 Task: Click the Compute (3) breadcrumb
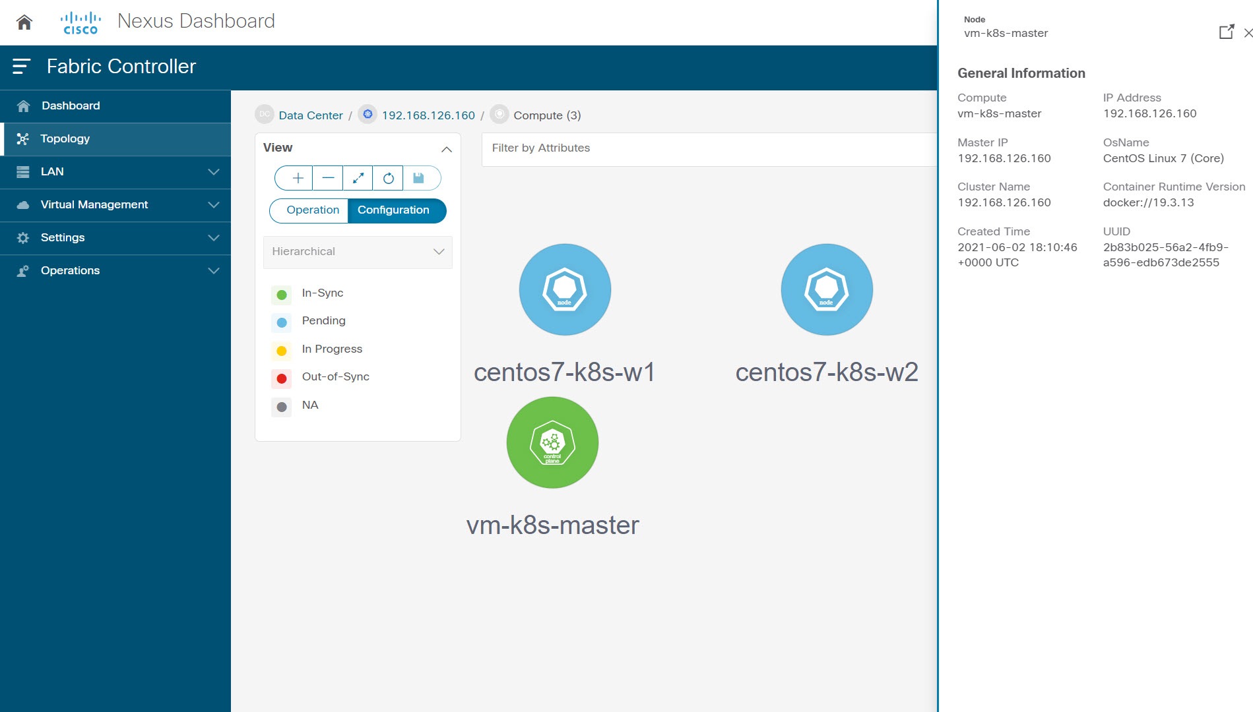[x=547, y=115]
